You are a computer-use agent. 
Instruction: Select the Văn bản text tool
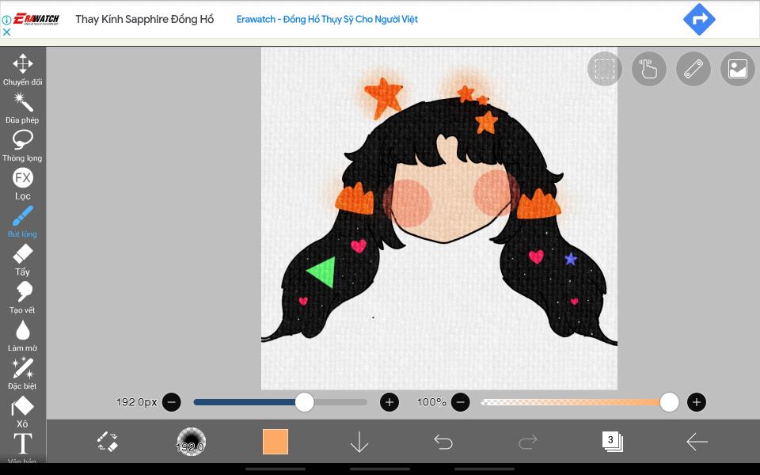[x=22, y=446]
